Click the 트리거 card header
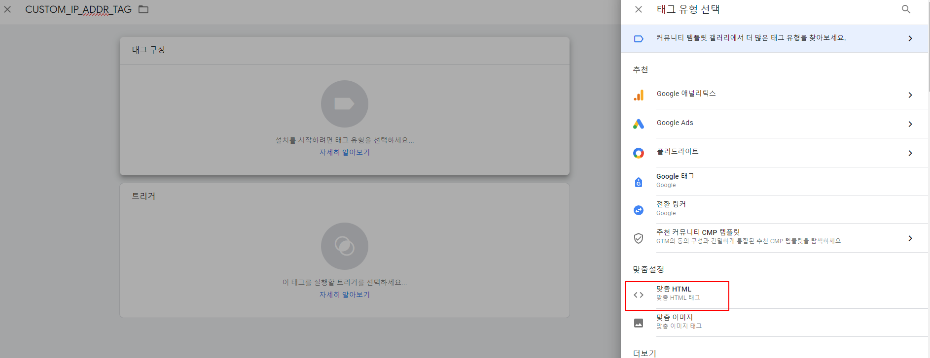 coord(143,196)
